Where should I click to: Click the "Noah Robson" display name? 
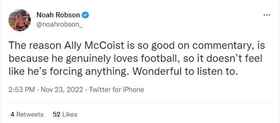pos(58,15)
